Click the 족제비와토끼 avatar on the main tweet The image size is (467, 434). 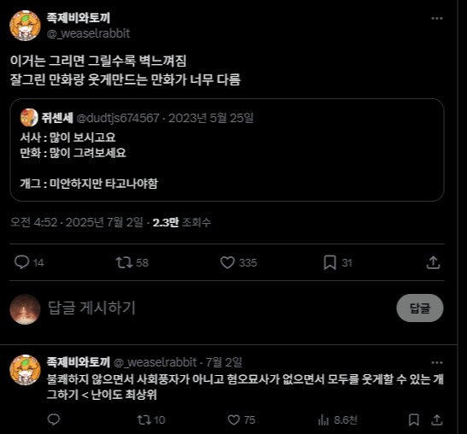[x=25, y=26]
